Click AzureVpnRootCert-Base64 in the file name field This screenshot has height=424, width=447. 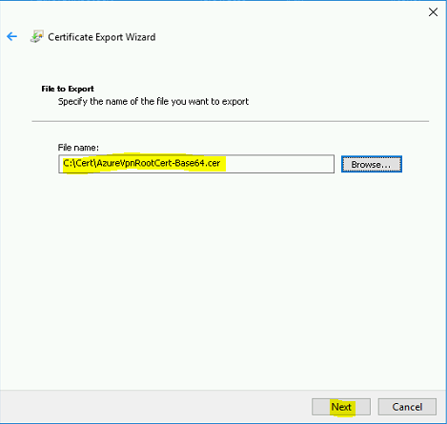click(x=150, y=163)
